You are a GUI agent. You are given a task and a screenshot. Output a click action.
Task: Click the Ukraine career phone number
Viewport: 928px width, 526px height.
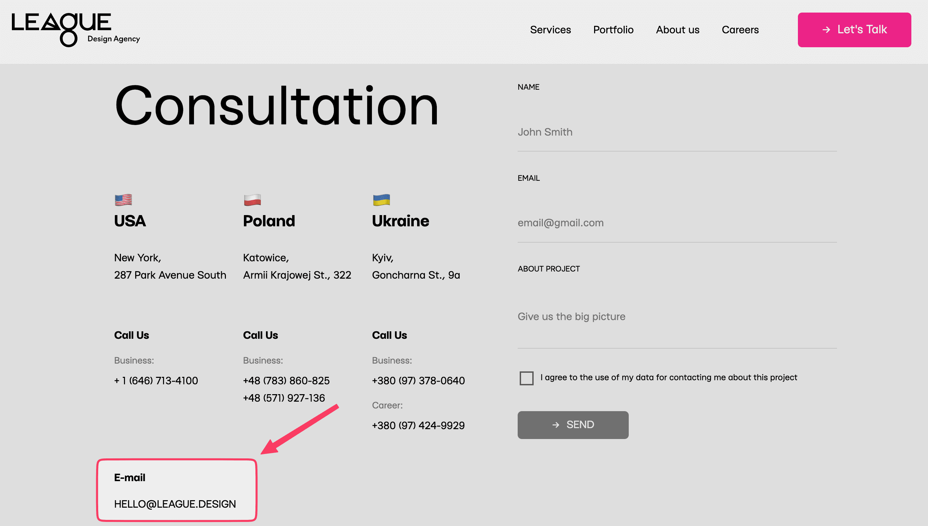pyautogui.click(x=418, y=425)
